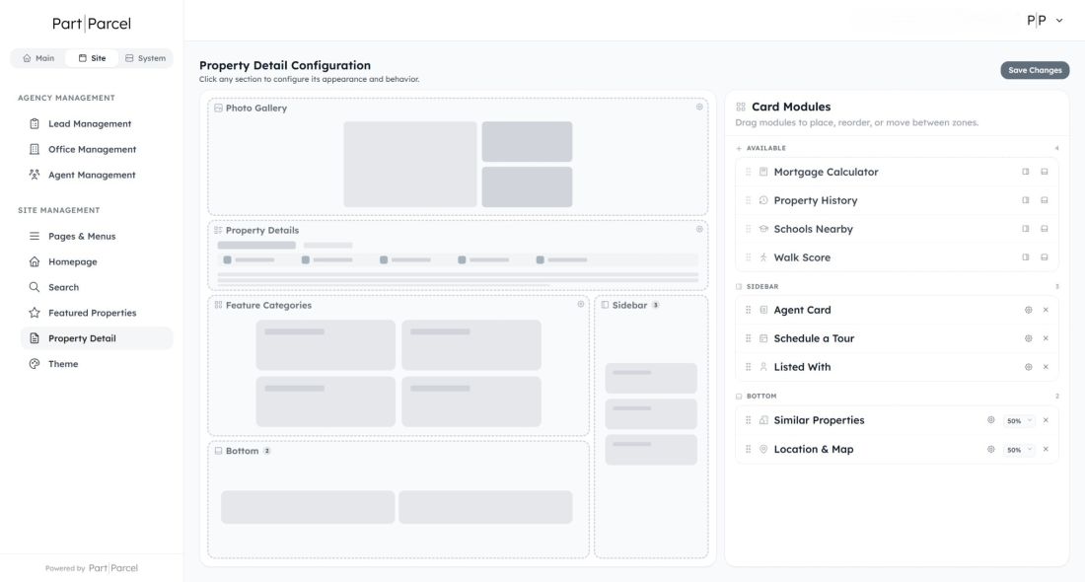This screenshot has height=582, width=1085.
Task: Open Similar Properties 50% width dropdown
Action: [x=1017, y=420]
